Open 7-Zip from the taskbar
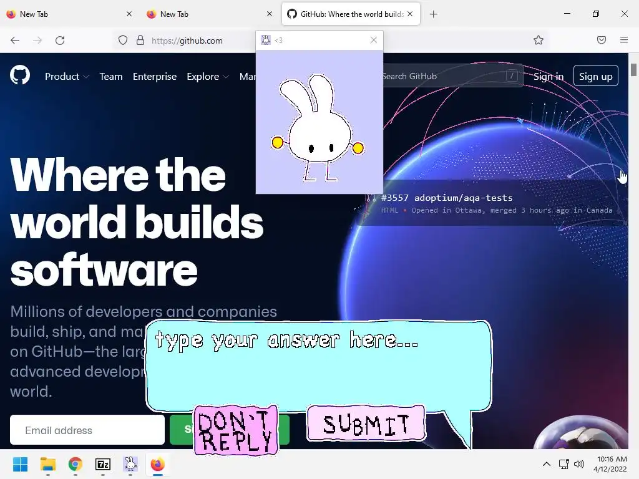The image size is (639, 479). [103, 464]
